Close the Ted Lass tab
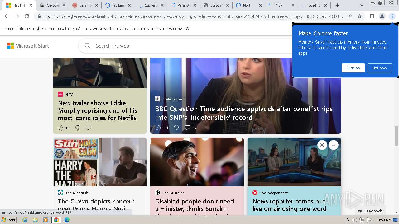This screenshot has width=399, height=224. pos(129,5)
